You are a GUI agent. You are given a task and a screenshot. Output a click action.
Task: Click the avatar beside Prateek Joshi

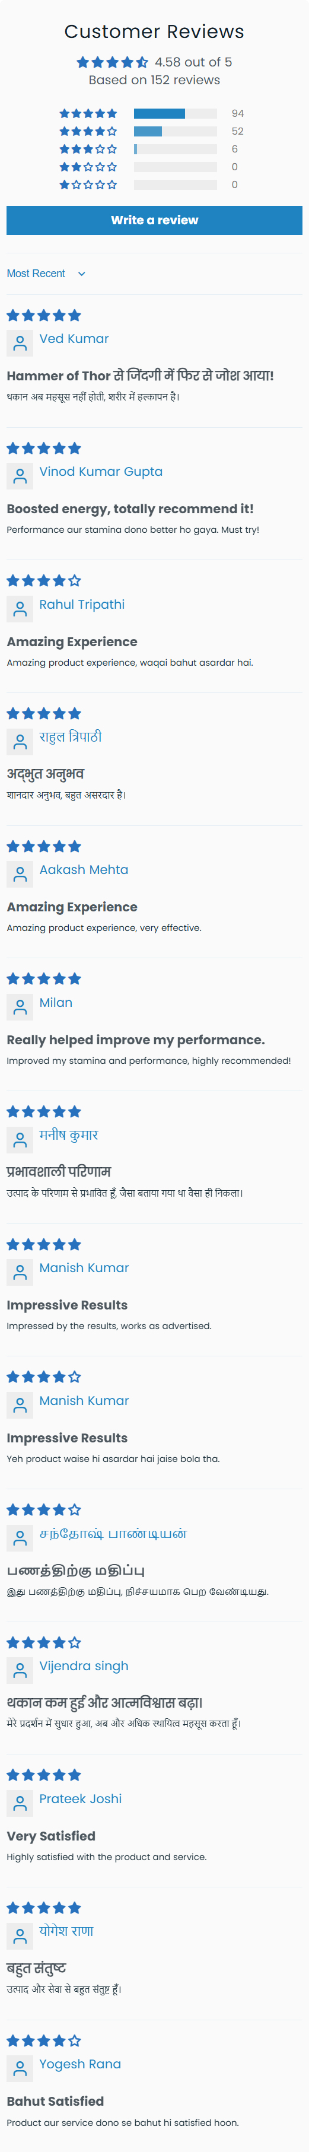point(20,1803)
